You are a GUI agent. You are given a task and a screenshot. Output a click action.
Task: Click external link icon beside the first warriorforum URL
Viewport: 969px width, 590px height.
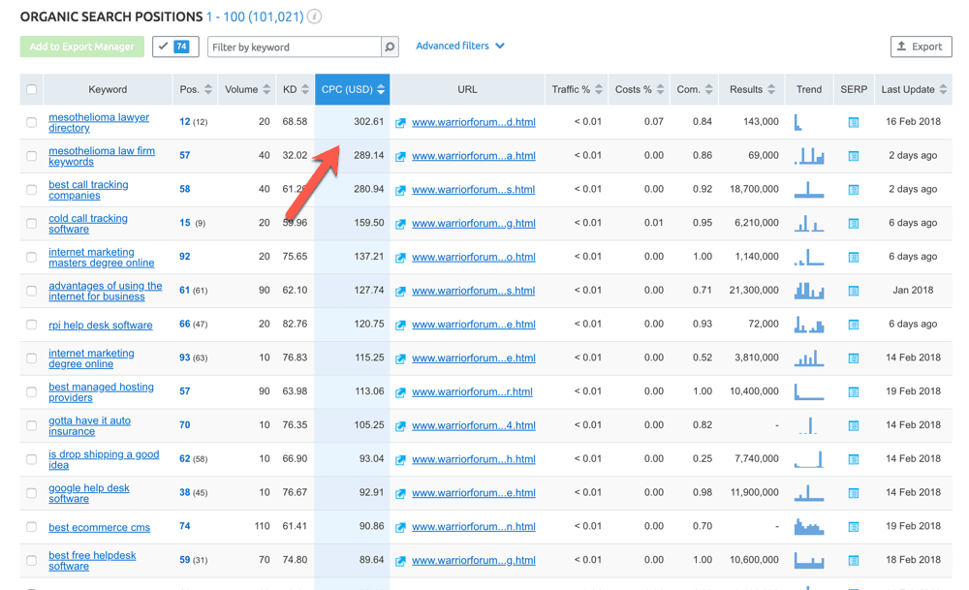(x=399, y=121)
